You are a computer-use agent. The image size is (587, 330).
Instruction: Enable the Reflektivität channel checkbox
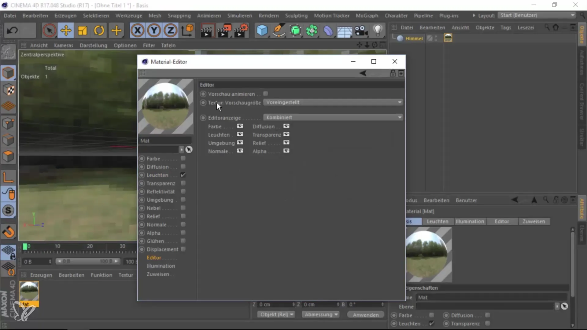tap(183, 191)
